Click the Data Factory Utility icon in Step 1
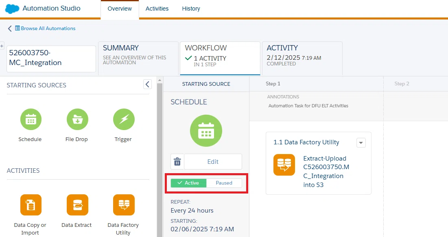 pos(284,165)
